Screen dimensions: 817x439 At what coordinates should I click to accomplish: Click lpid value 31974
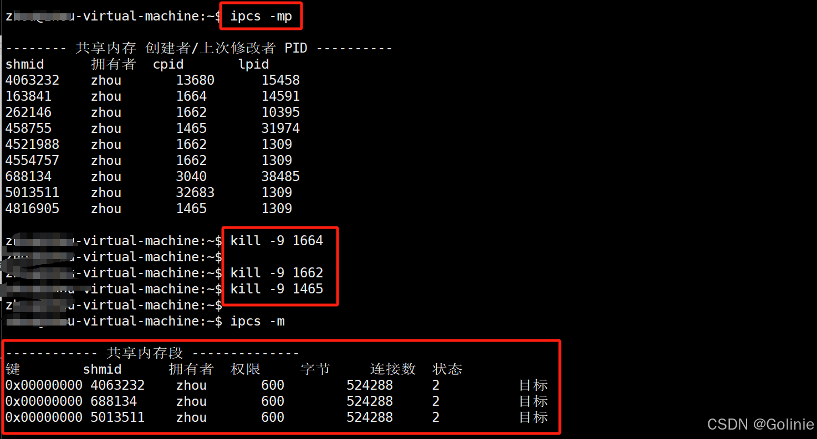280,128
